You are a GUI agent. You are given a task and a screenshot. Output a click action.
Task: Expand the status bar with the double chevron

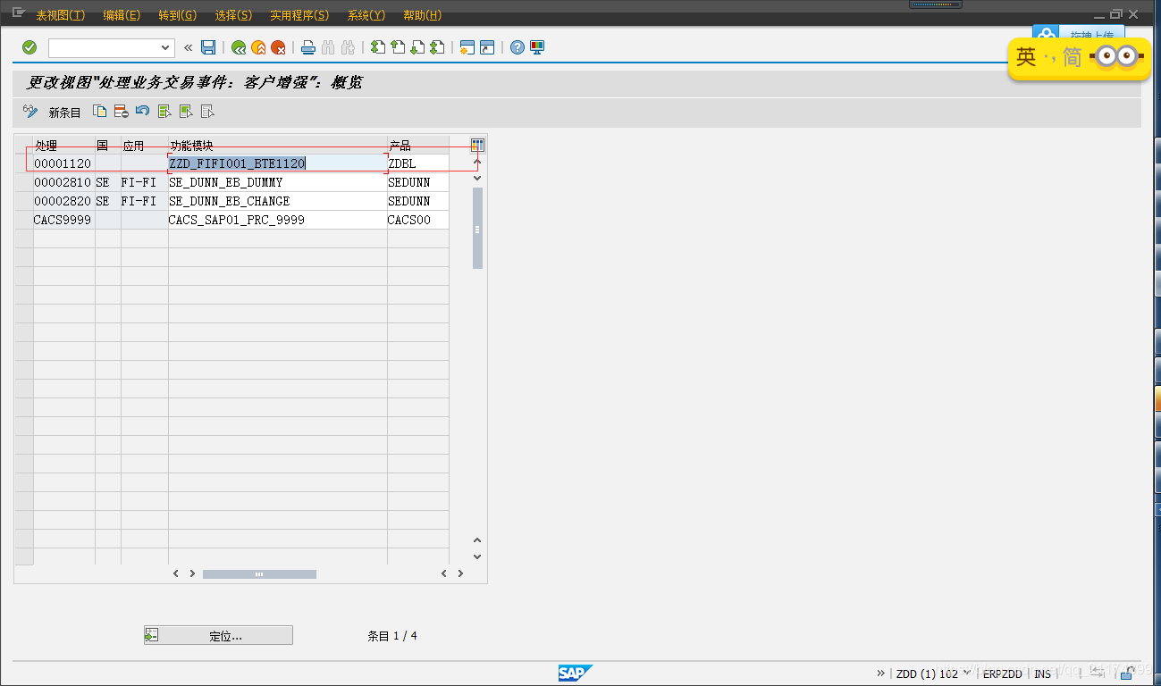(880, 673)
